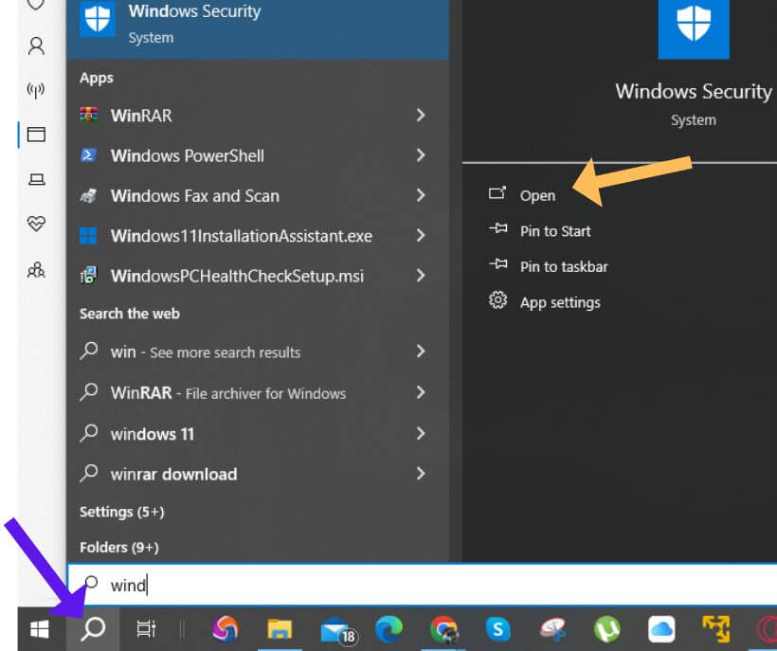Select Device performance & health heart icon
This screenshot has width=777, height=651.
[x=36, y=224]
